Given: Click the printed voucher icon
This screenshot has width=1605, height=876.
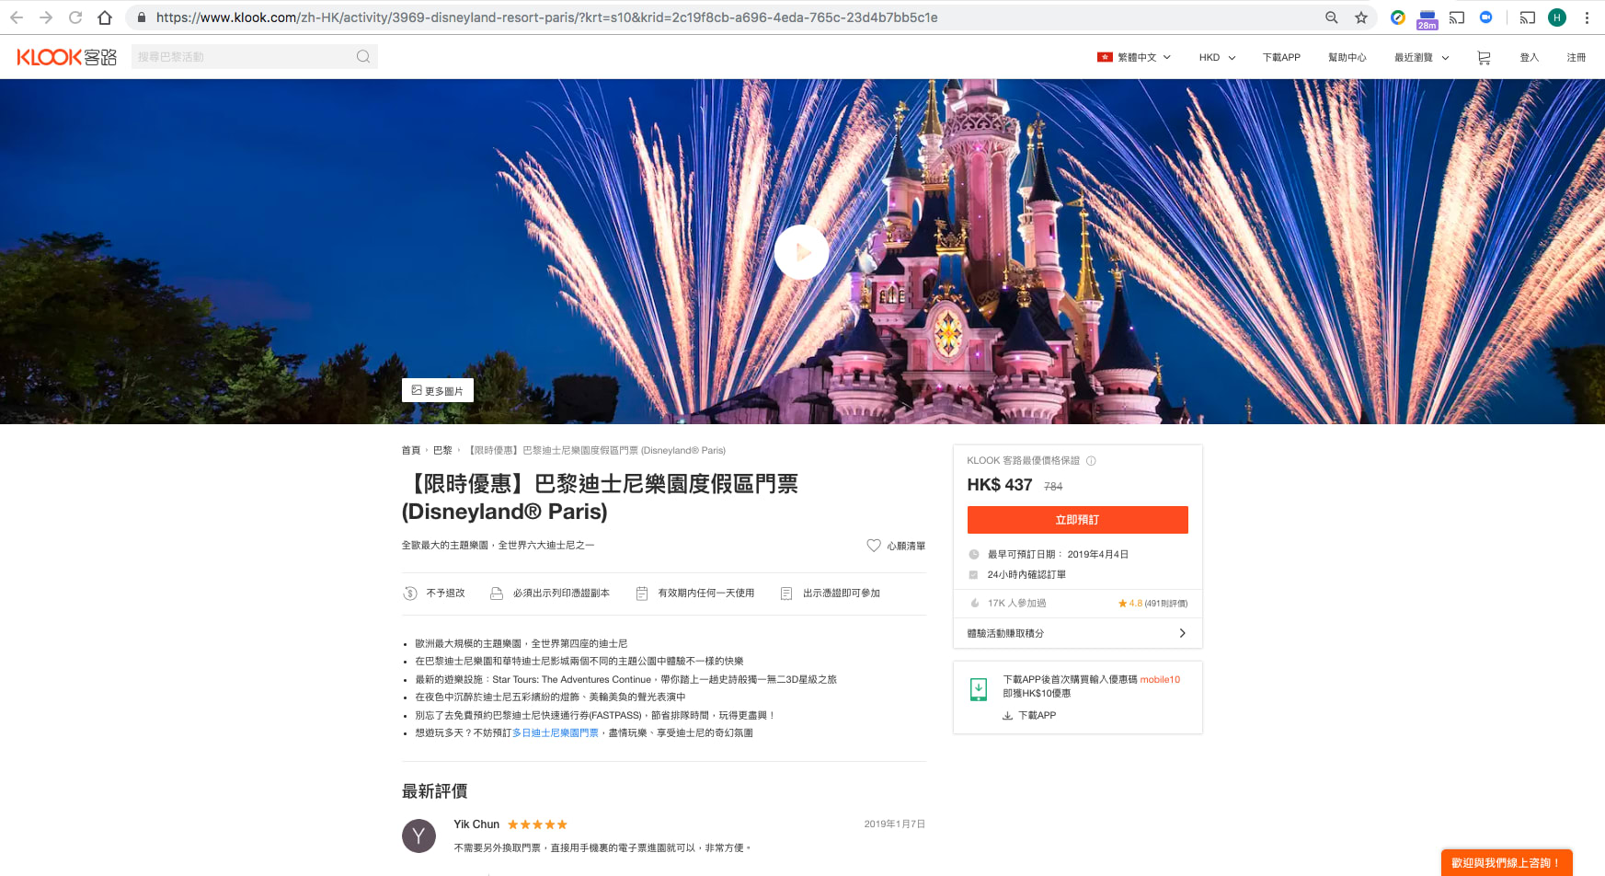Looking at the screenshot, I should tap(497, 594).
